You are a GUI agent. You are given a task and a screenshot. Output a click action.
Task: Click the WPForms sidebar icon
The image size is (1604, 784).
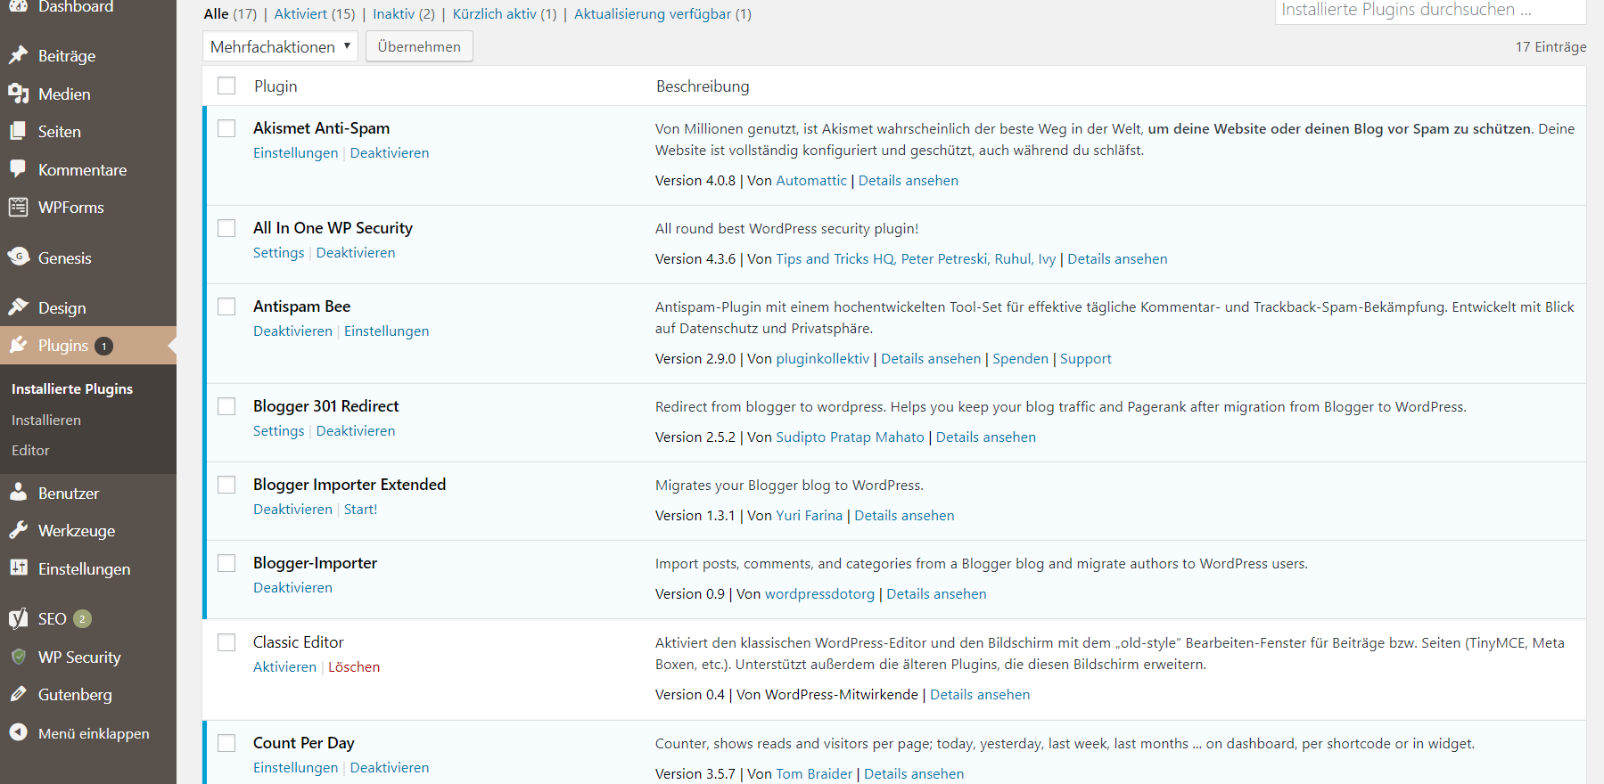click(x=18, y=207)
